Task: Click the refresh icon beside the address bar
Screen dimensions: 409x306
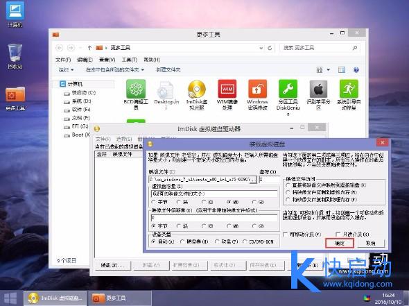Action: click(x=270, y=48)
